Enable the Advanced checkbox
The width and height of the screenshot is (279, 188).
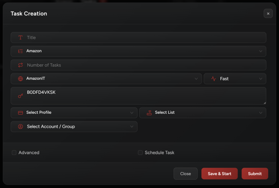point(14,152)
